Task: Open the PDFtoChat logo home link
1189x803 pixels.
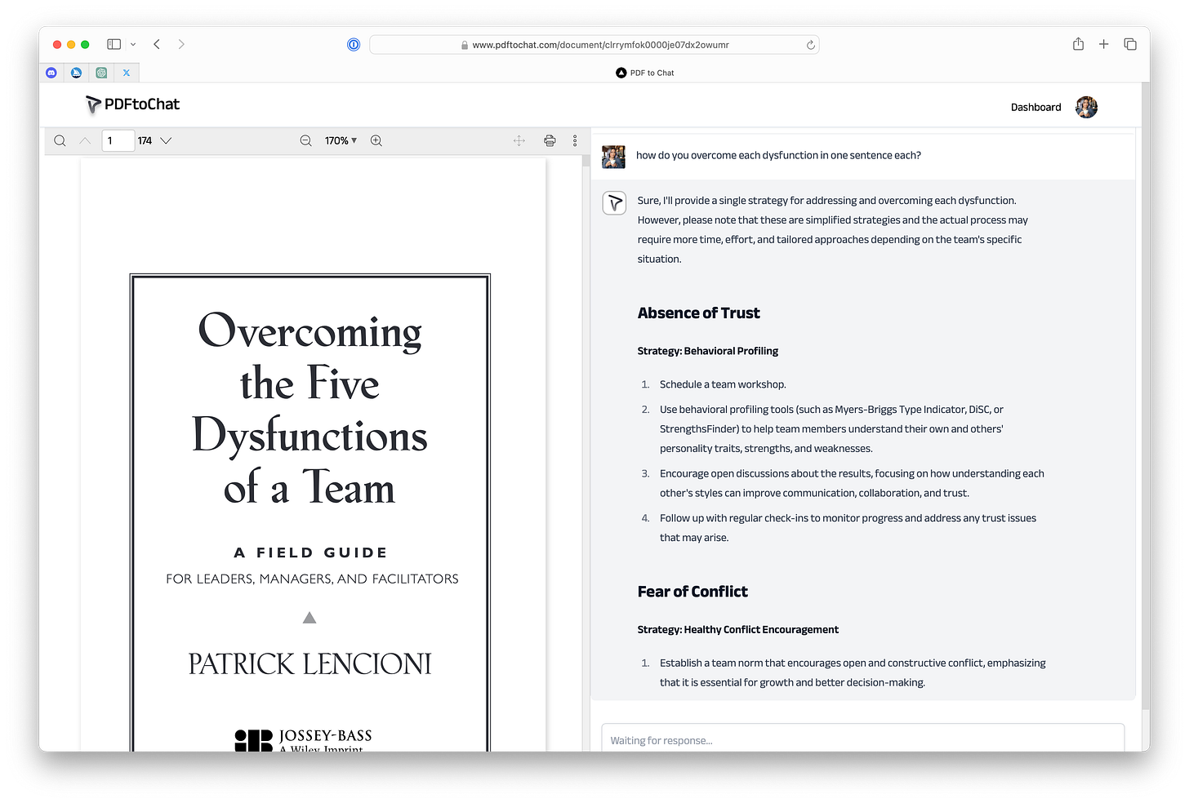Action: 133,104
